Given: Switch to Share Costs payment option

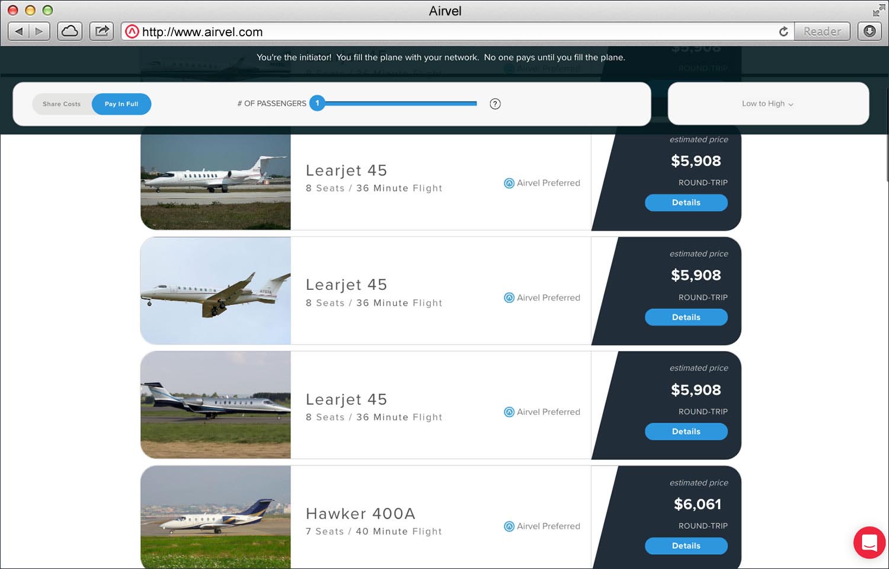Looking at the screenshot, I should [62, 104].
